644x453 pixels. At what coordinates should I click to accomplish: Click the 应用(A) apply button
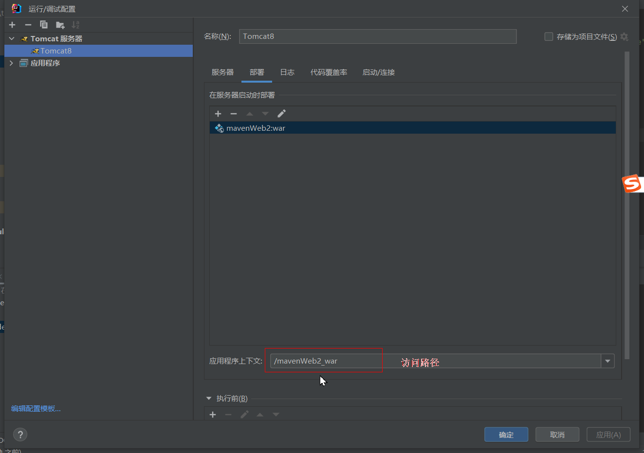pyautogui.click(x=608, y=435)
